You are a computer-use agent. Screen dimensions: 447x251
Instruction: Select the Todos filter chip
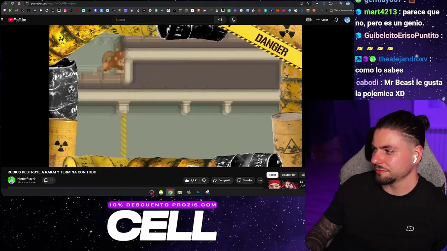pos(272,175)
